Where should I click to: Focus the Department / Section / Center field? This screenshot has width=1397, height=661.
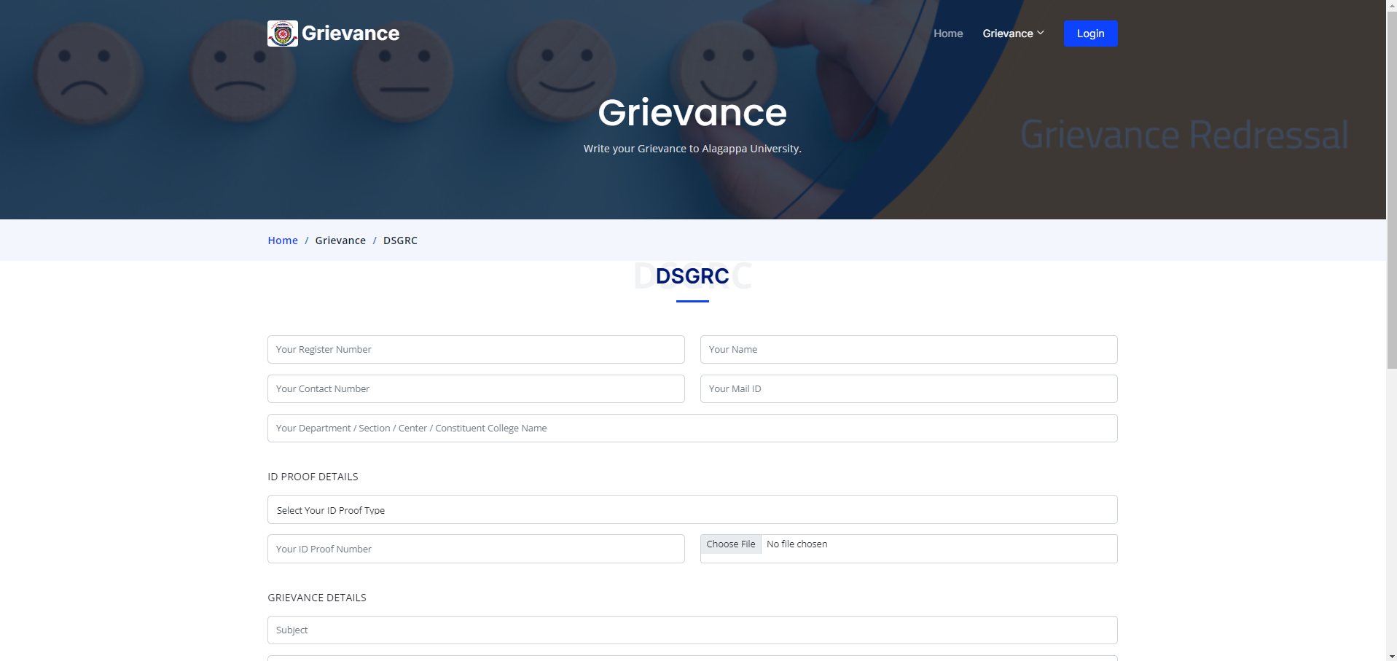click(692, 428)
